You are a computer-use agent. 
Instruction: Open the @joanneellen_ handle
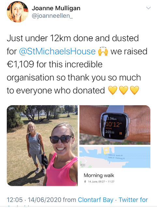(x=52, y=16)
